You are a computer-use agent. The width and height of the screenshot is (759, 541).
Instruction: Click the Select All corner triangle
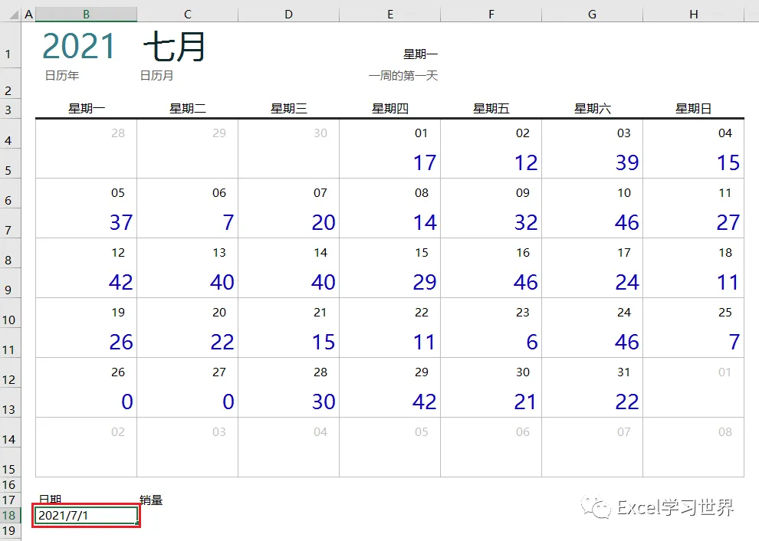point(15,15)
